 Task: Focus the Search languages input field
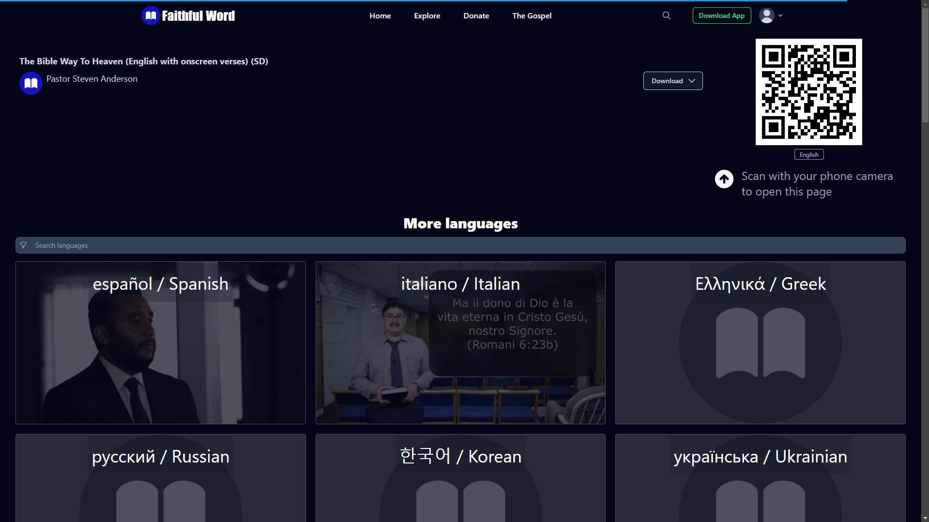coord(460,245)
